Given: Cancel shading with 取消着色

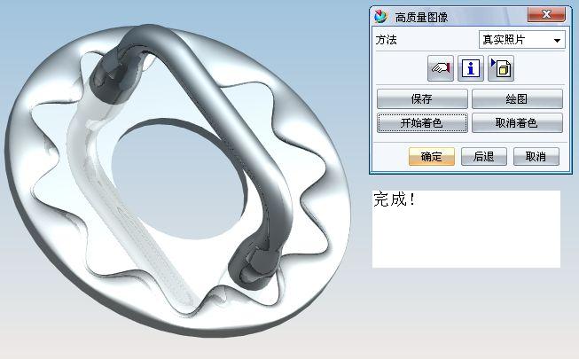Looking at the screenshot, I should coord(517,122).
